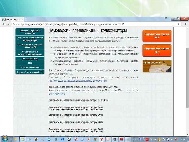Viewport: 189px width, 142px height.
Task: Open downloads via the down-arrow icon
Action: [185, 24]
